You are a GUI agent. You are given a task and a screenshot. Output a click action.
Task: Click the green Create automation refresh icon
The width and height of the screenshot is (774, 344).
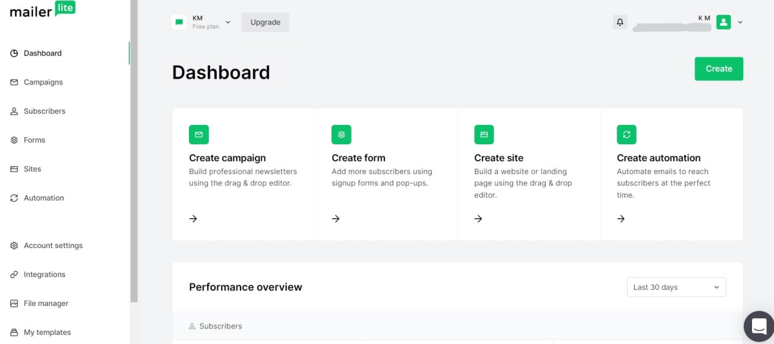click(626, 135)
